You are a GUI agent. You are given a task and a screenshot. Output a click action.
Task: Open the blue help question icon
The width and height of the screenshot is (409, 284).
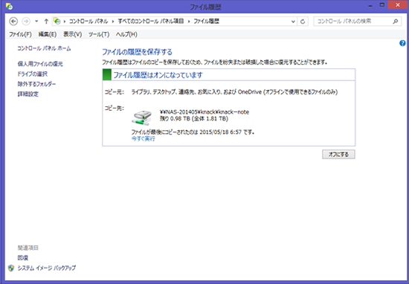402,43
